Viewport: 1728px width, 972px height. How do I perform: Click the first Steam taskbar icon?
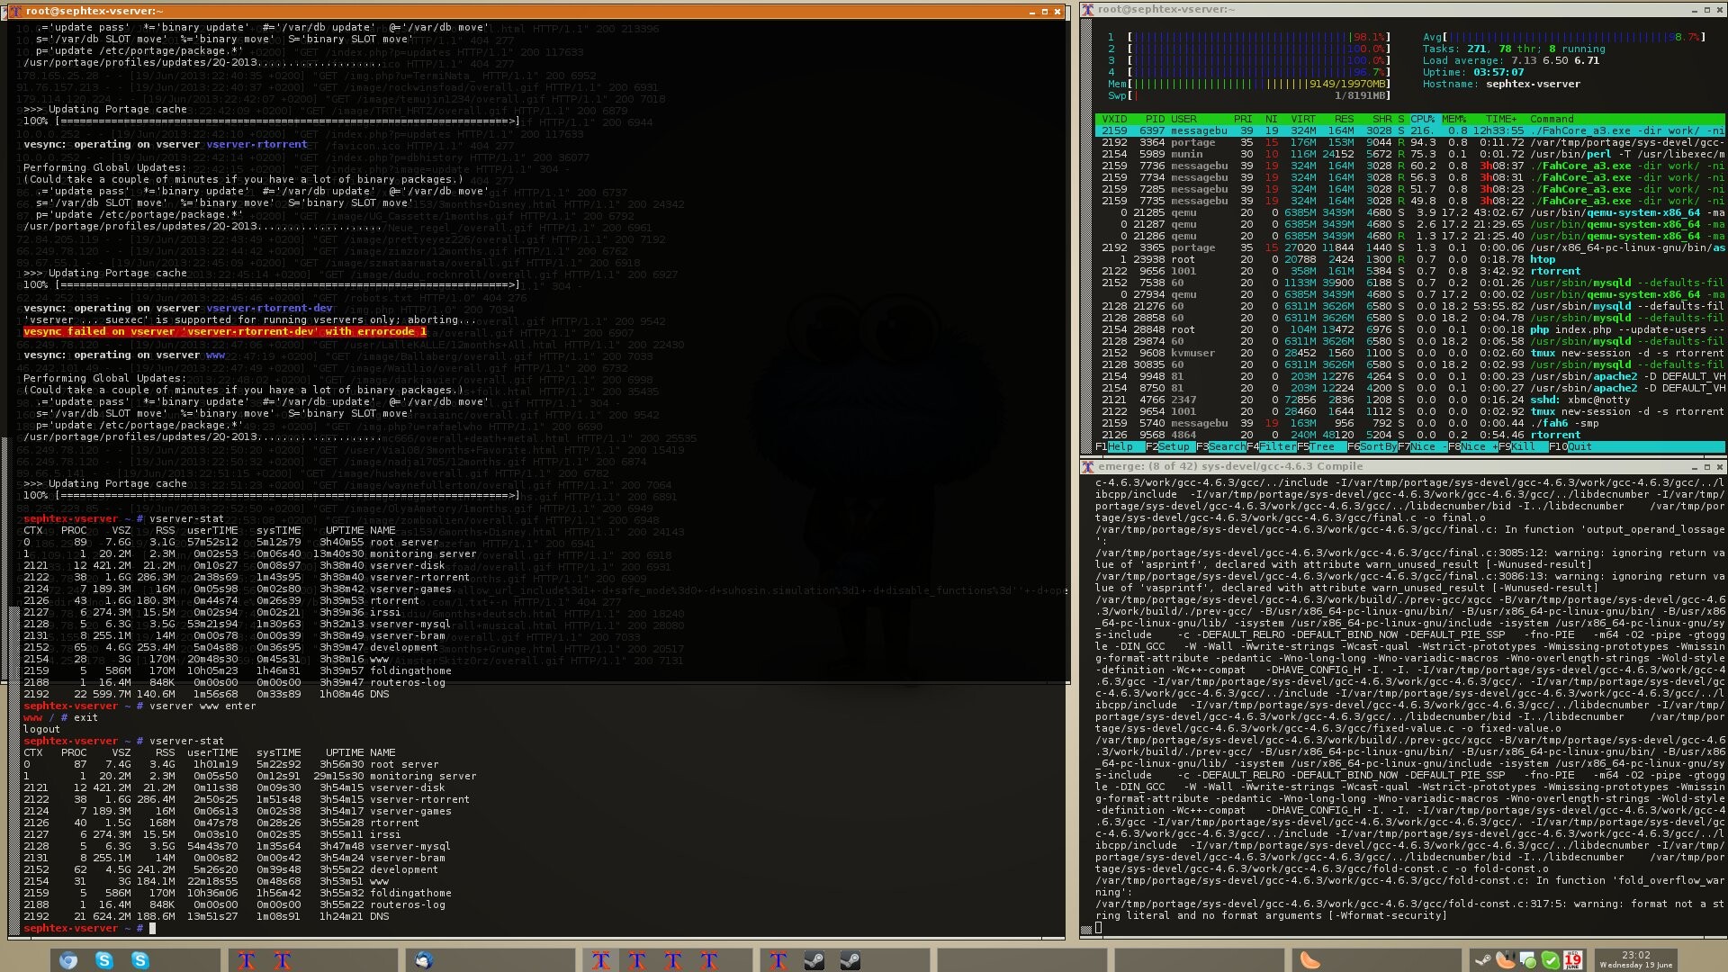tap(814, 960)
